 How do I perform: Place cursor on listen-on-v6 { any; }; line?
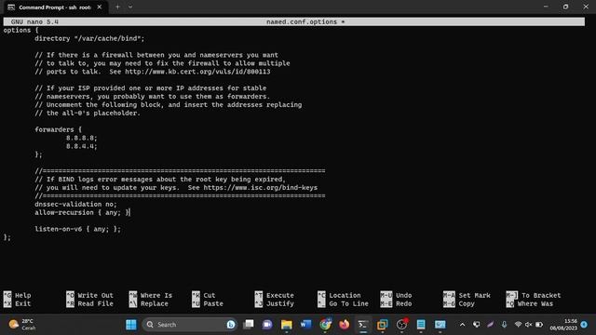tap(78, 229)
